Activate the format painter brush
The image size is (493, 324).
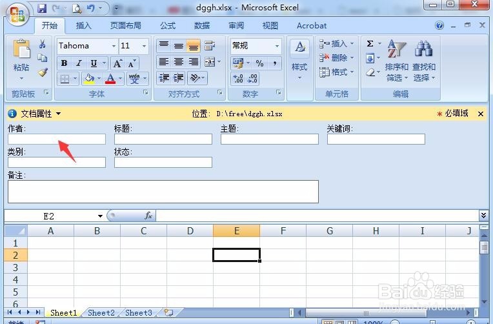(43, 73)
